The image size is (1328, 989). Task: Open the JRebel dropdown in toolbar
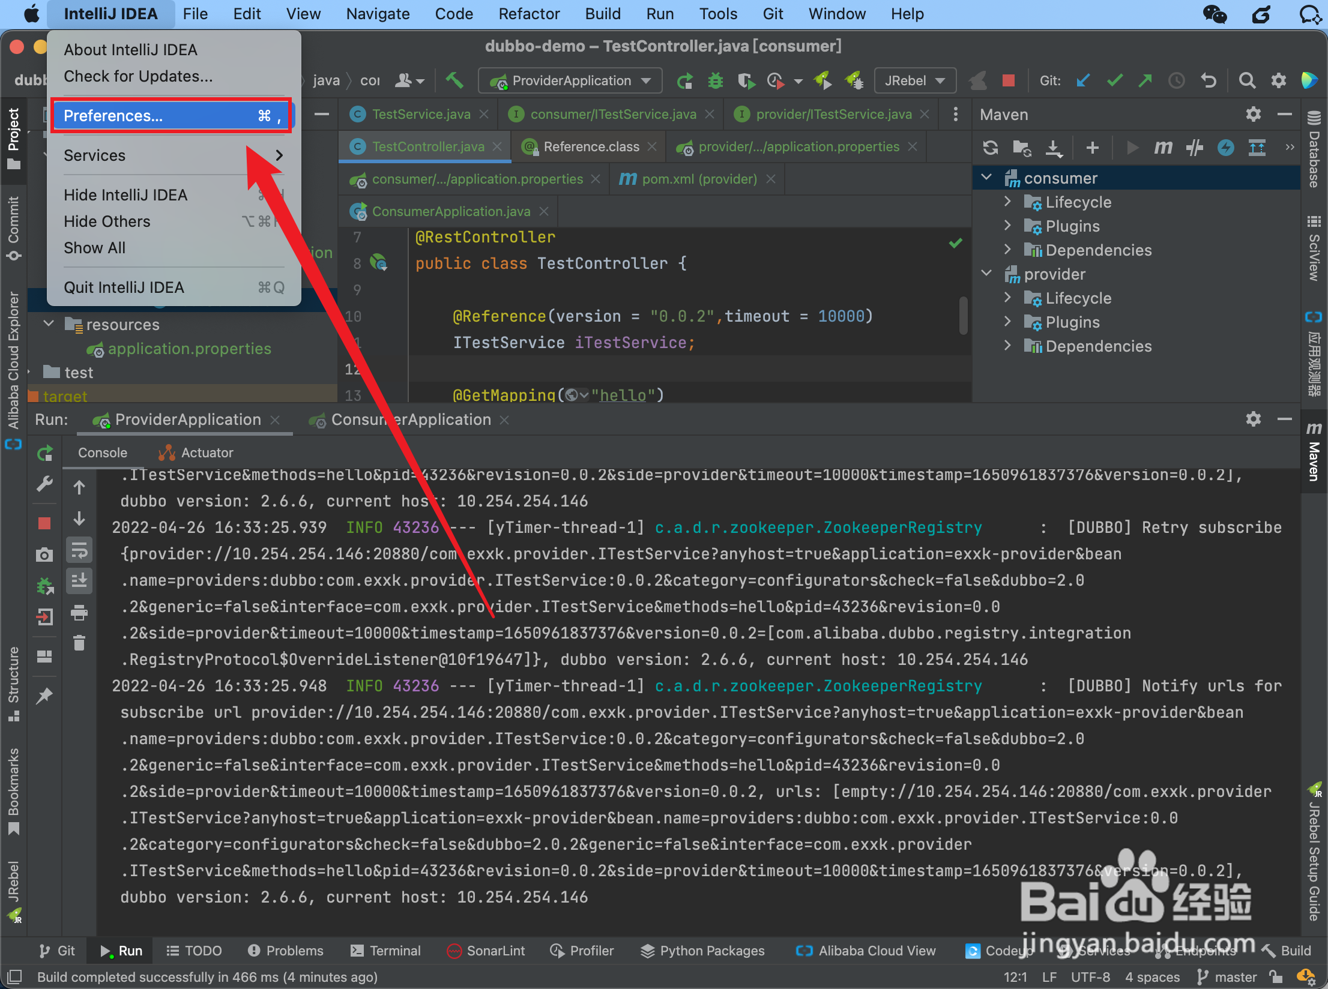(915, 80)
